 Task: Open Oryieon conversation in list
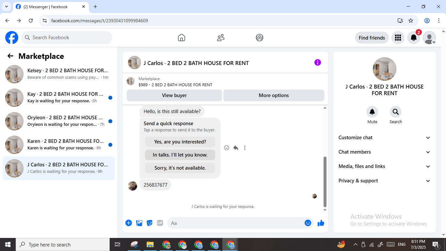[59, 121]
